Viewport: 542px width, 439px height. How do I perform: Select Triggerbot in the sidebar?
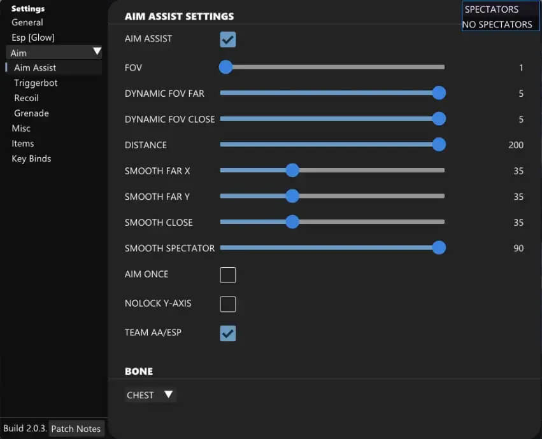[36, 83]
